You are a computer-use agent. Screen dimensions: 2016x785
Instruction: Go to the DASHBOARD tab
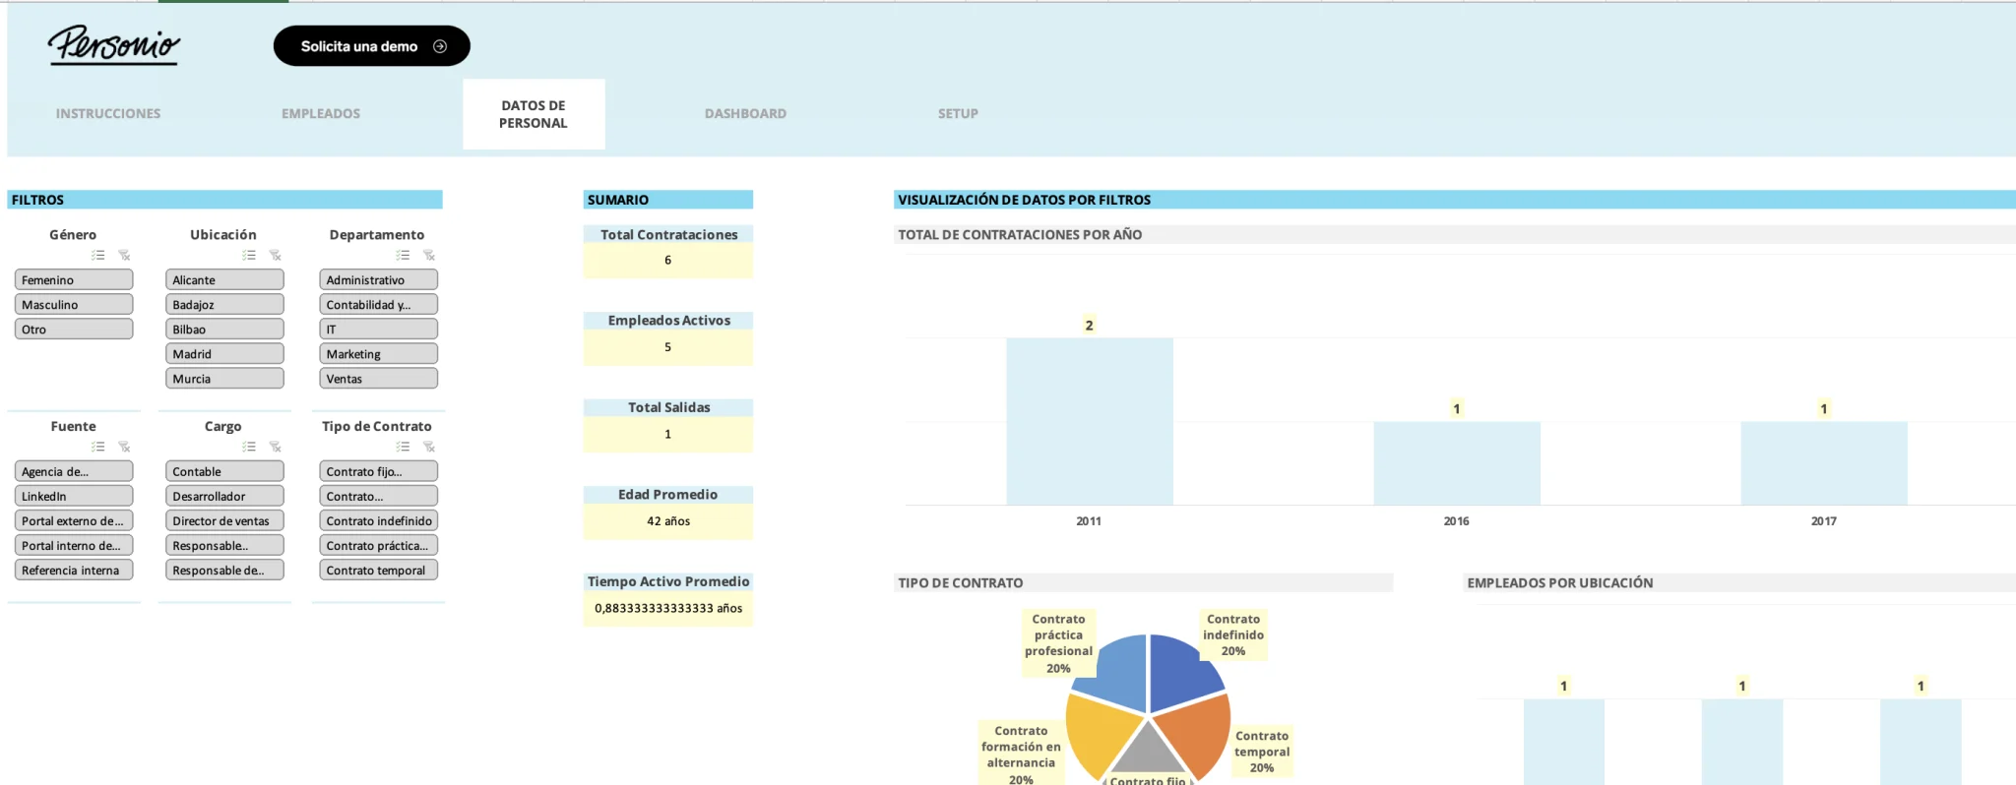click(745, 114)
